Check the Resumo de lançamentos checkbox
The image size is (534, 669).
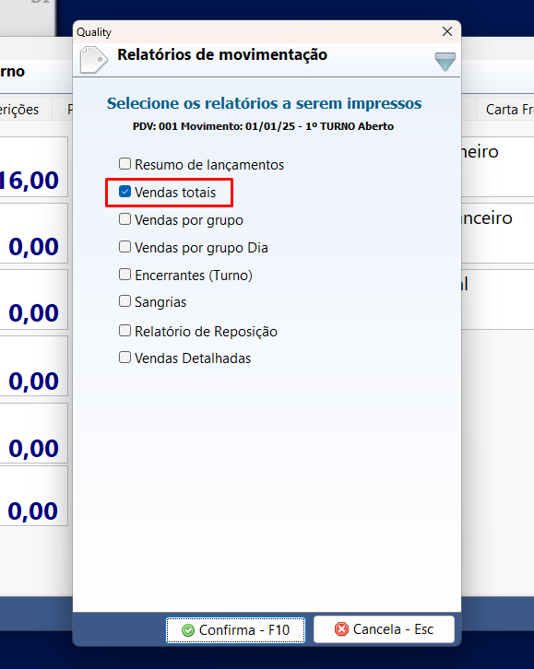click(125, 164)
